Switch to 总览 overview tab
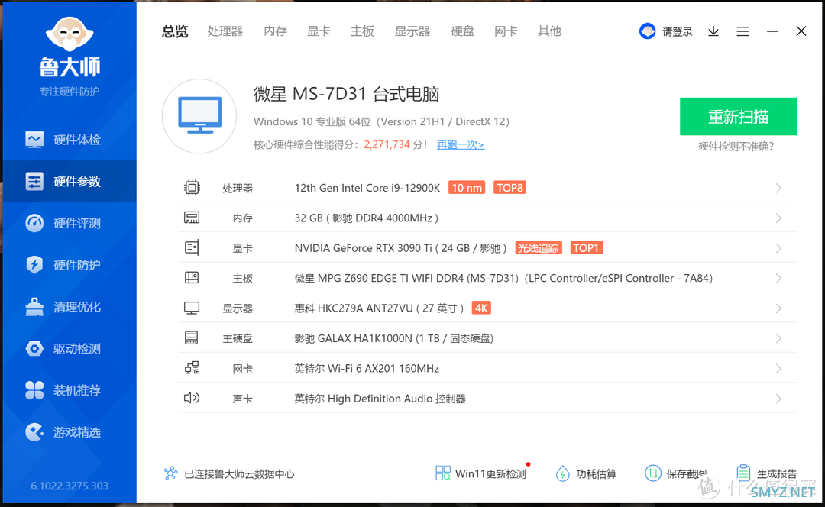The width and height of the screenshot is (825, 507). 175,31
